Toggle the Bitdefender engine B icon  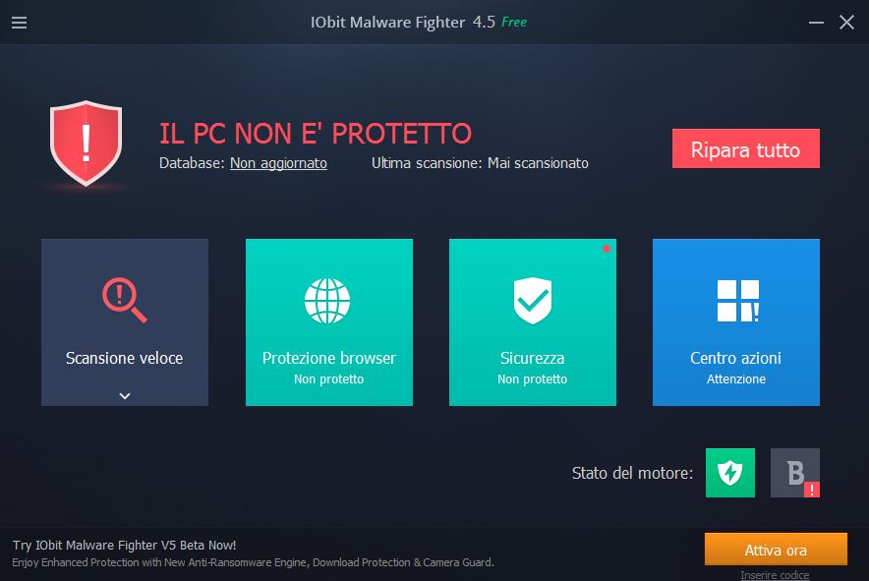click(794, 473)
